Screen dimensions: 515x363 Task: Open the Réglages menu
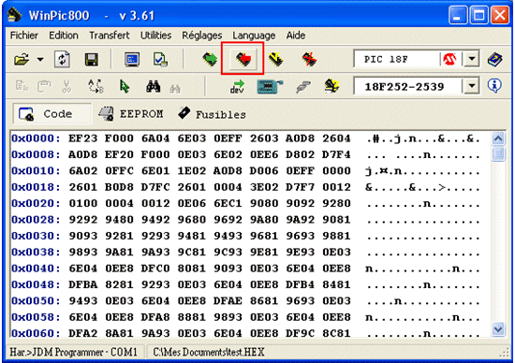click(x=202, y=36)
